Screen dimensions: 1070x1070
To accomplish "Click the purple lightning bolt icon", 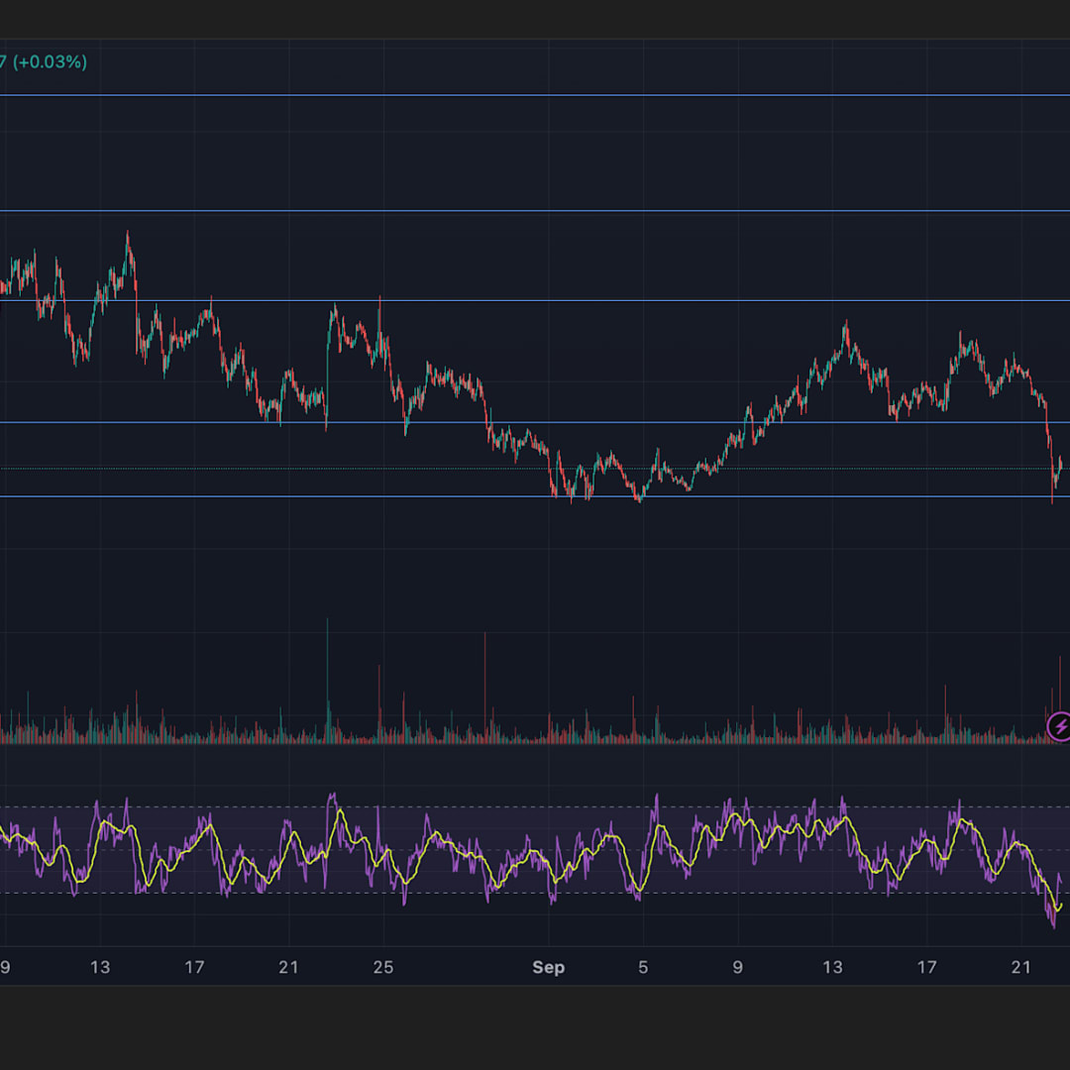I will [1060, 726].
